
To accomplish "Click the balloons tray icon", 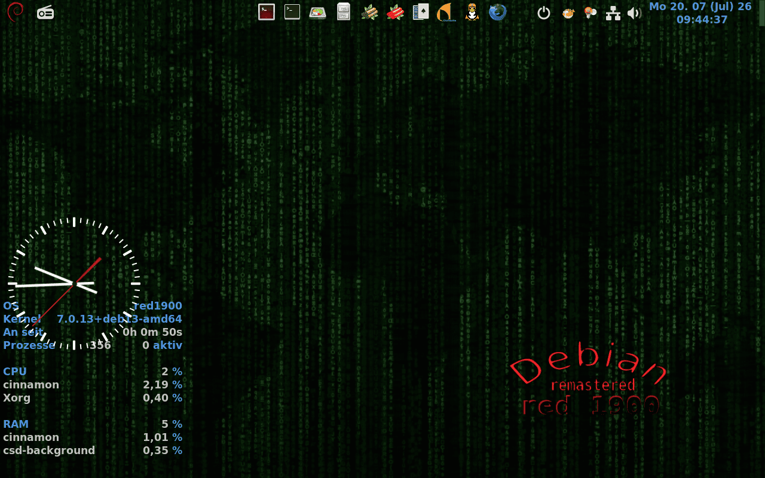I will point(590,13).
